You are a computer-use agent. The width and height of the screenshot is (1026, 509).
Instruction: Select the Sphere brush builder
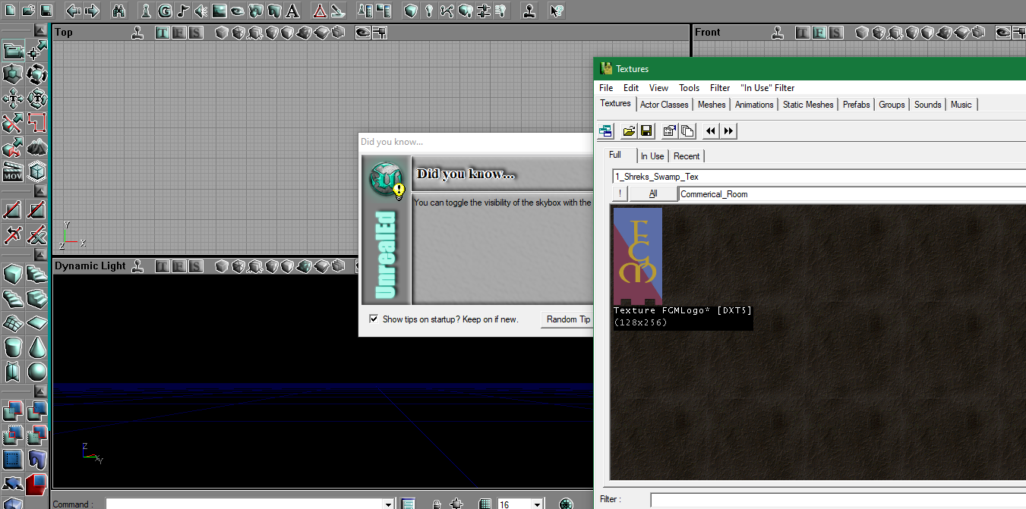click(36, 372)
